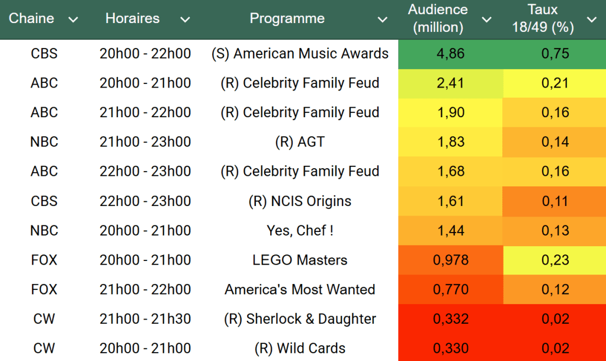Open the Chaine column filter dropdown

73,20
